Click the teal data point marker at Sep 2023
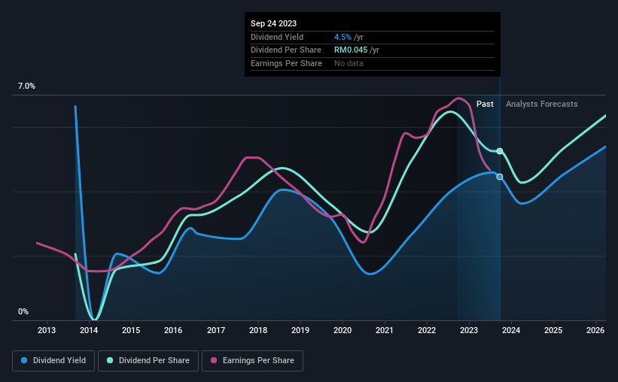This screenshot has width=618, height=382. coord(500,151)
